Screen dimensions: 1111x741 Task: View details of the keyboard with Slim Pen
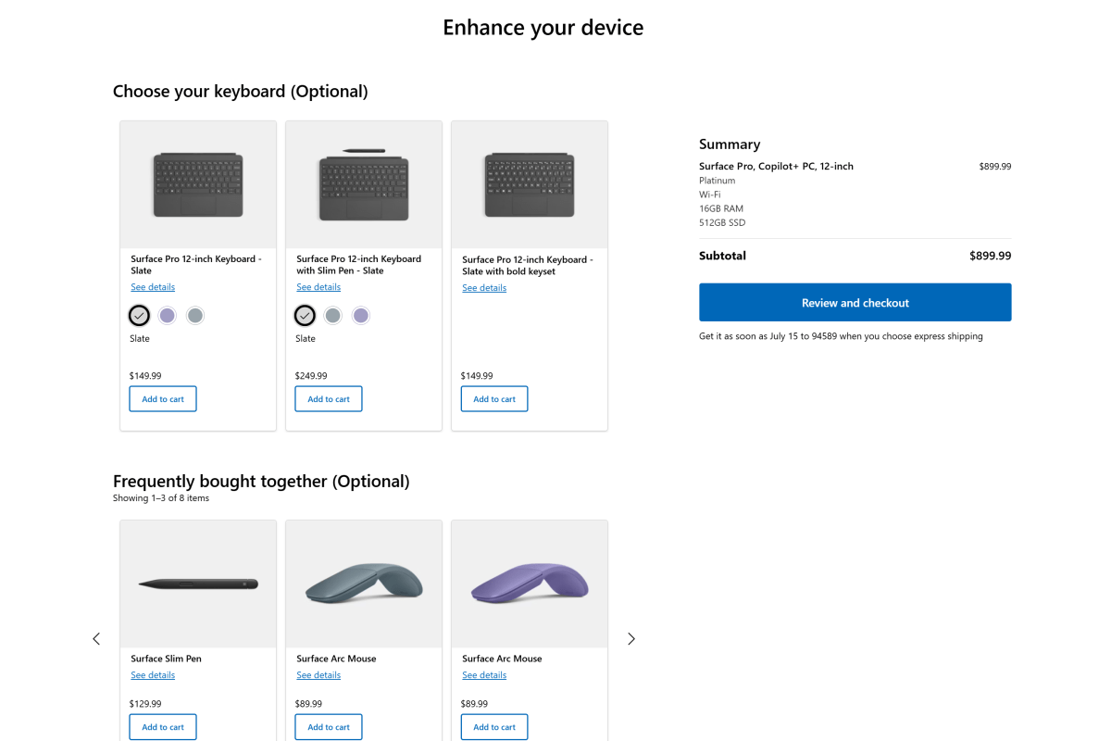[x=318, y=286]
